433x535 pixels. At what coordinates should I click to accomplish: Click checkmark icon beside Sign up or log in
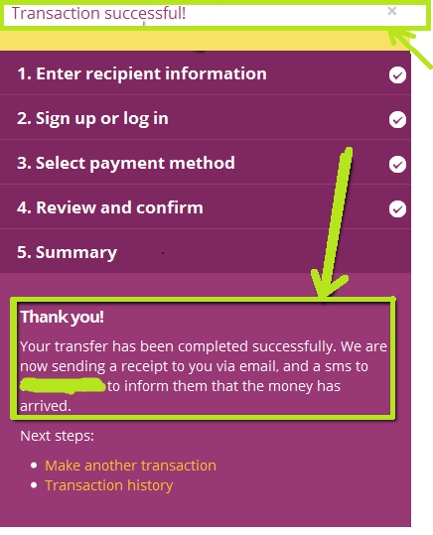coord(397,120)
